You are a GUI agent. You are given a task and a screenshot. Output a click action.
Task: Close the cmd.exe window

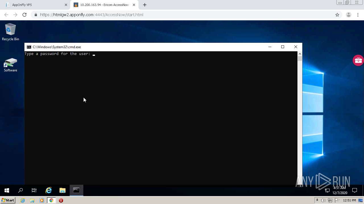296,47
